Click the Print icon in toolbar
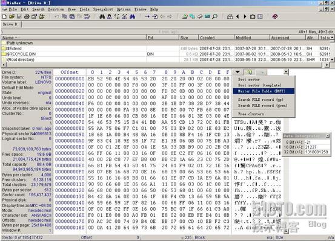The width and height of the screenshot is (335, 241). tap(27, 16)
